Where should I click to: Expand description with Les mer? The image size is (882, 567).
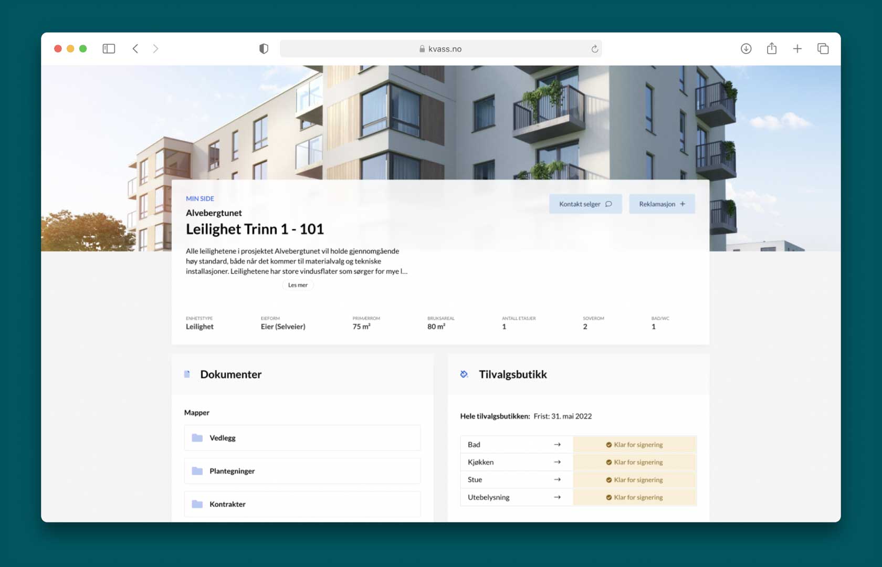(x=298, y=285)
